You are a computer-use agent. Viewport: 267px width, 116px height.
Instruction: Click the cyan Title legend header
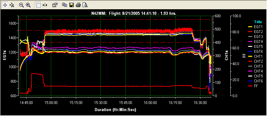(x=258, y=22)
